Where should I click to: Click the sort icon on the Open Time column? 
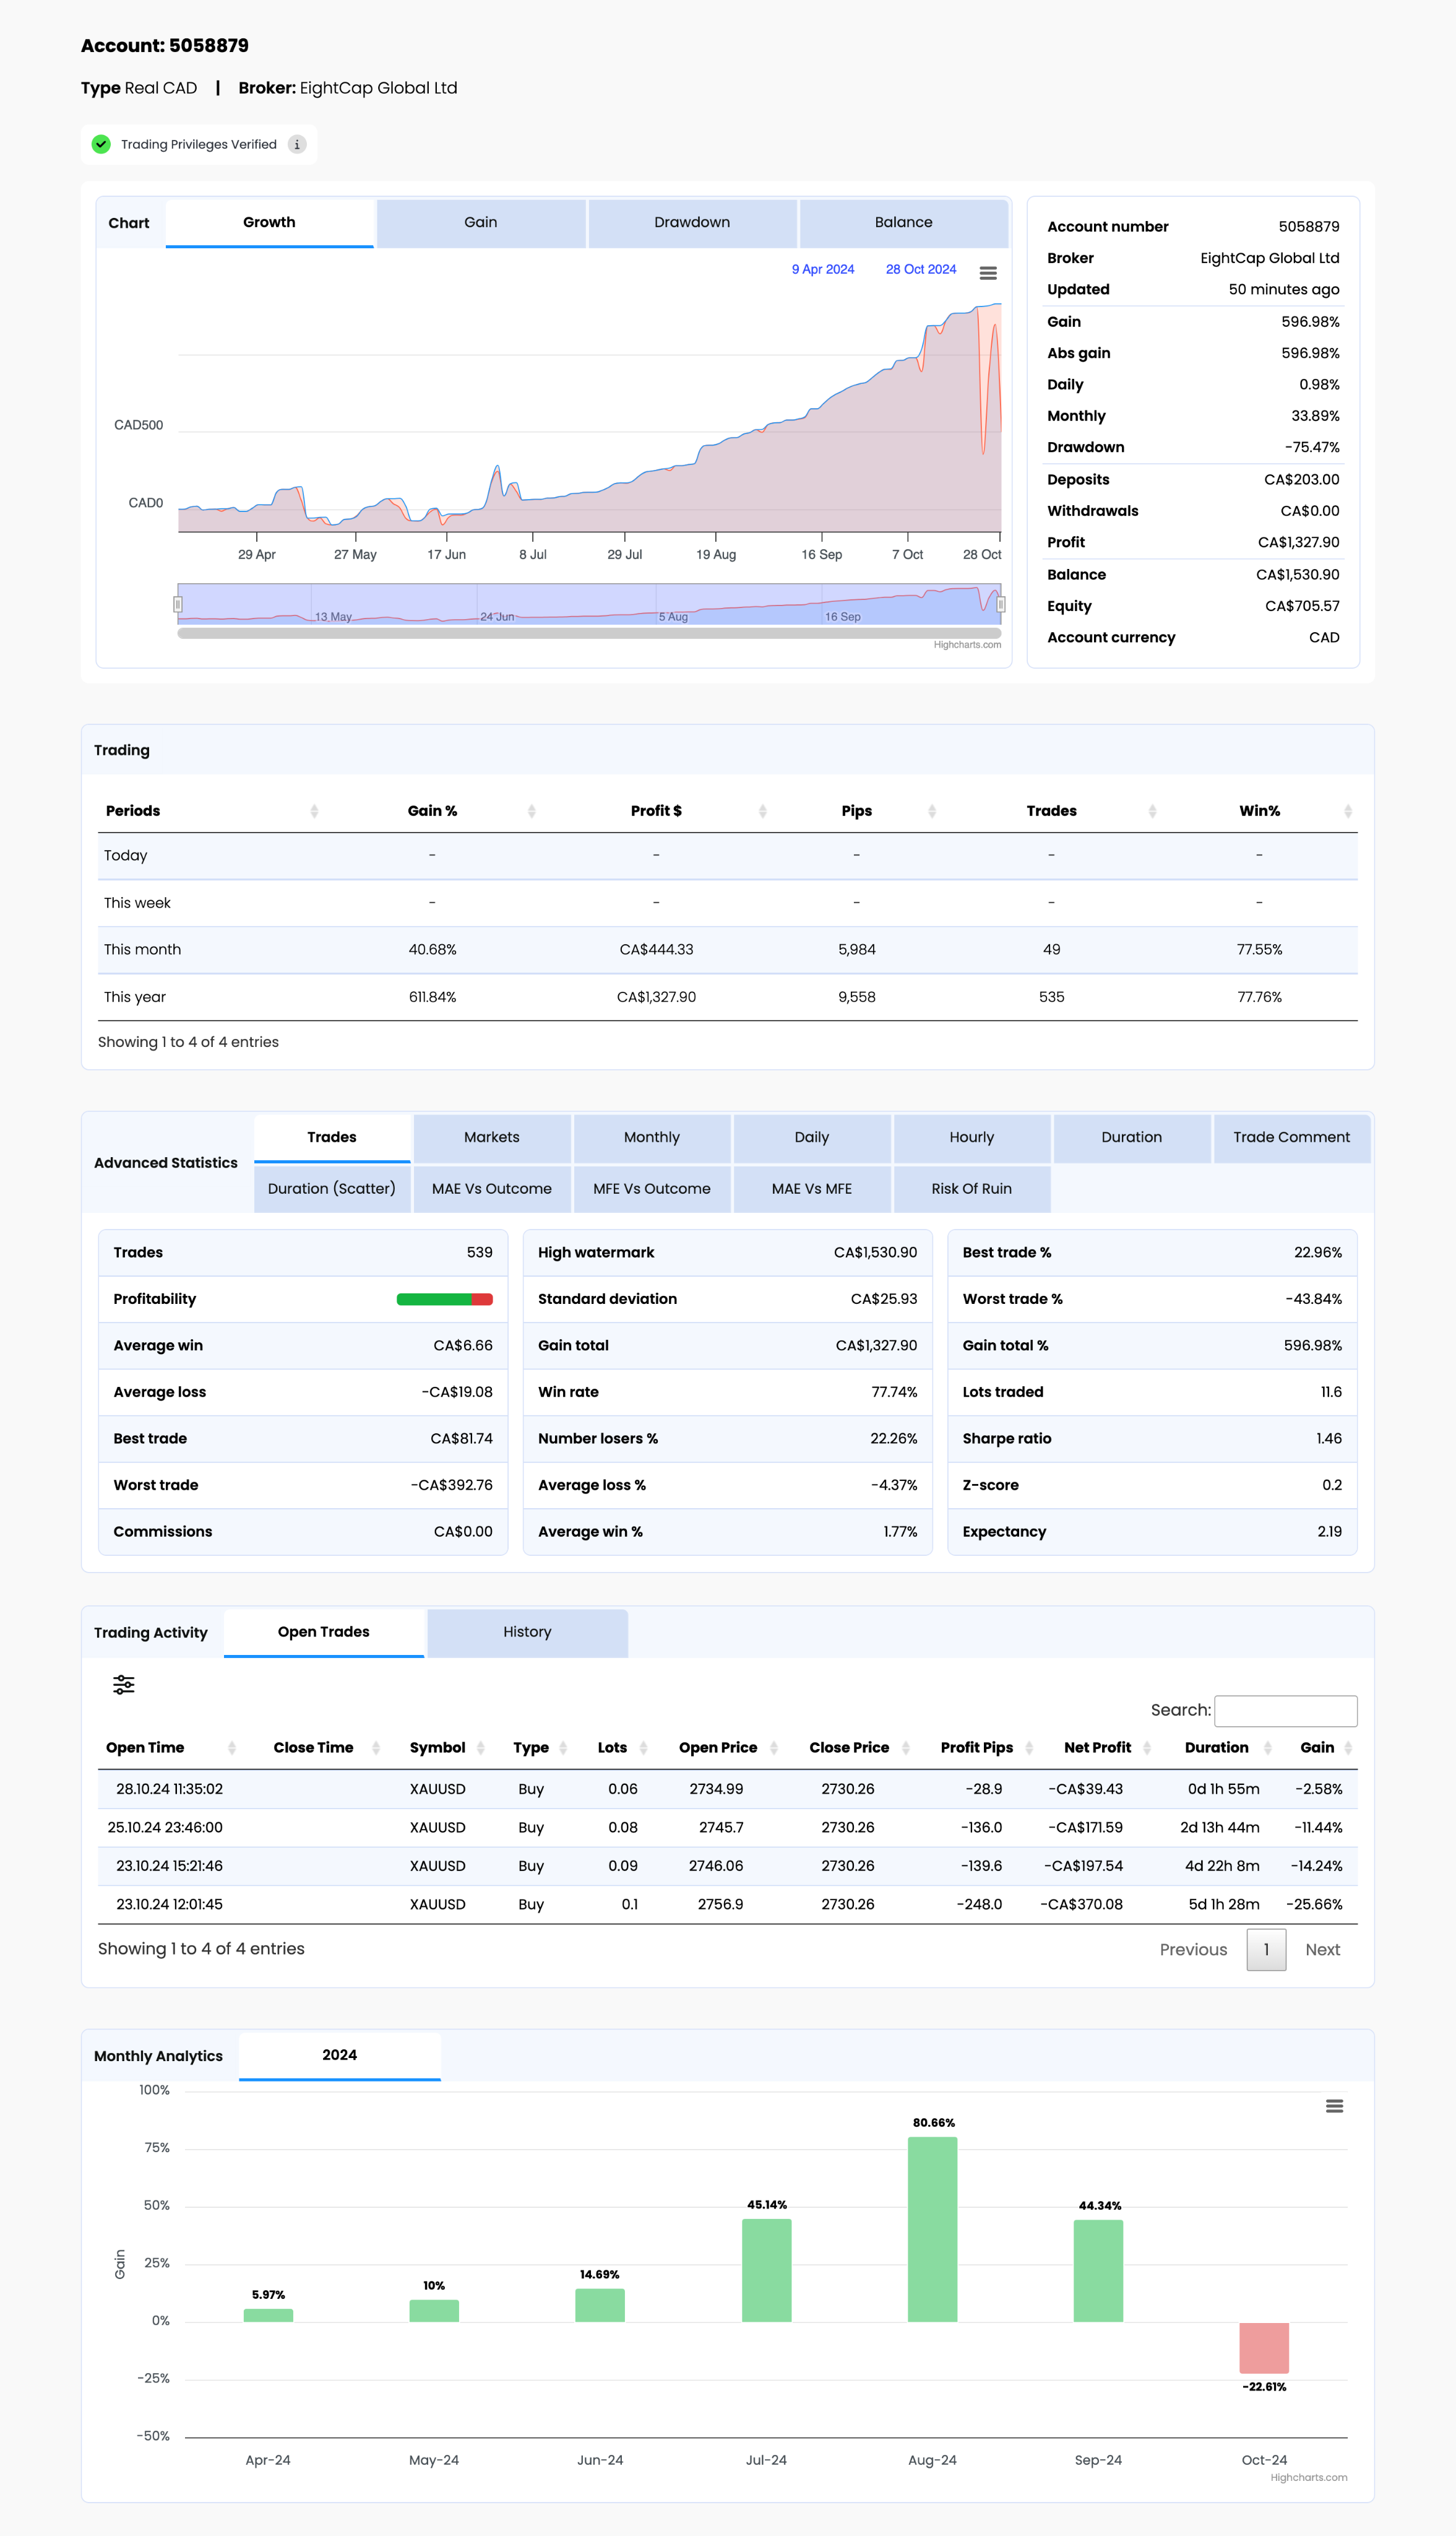coord(233,1747)
